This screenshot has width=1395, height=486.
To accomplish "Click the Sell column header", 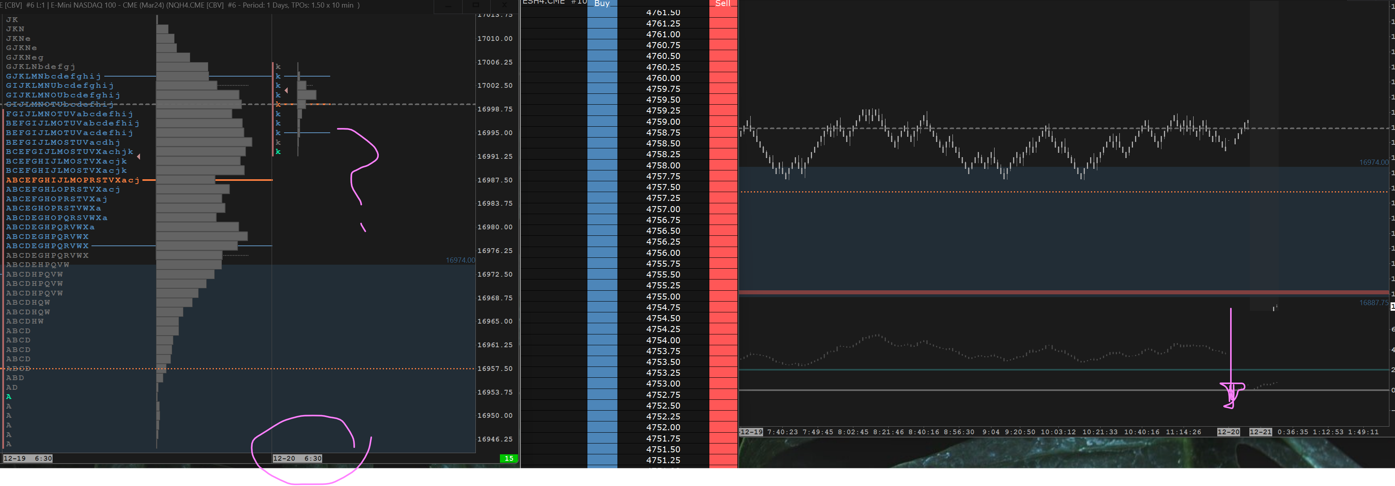I will 723,3.
